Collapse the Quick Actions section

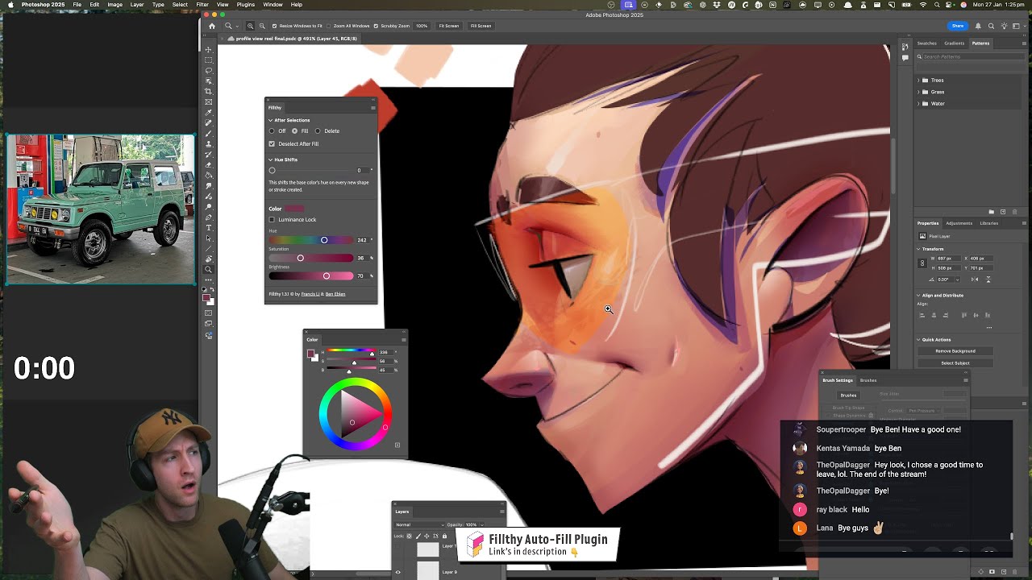[918, 340]
